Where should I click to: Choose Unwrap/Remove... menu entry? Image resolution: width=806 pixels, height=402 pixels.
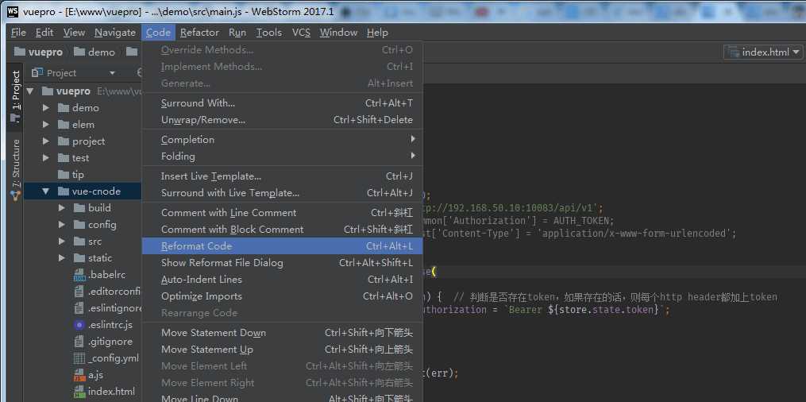coord(282,120)
